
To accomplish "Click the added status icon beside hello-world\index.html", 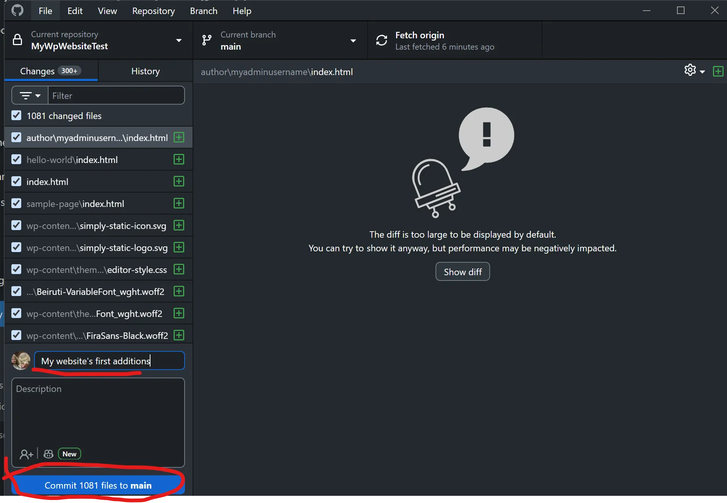I will click(x=179, y=160).
